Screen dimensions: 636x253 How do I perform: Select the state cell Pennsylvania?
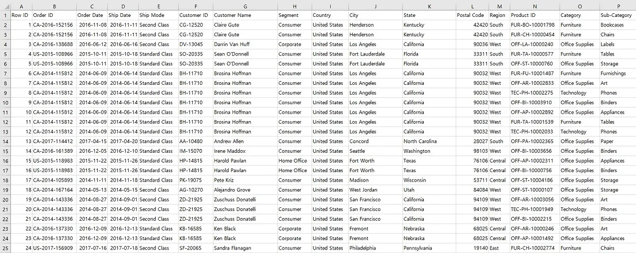point(429,248)
